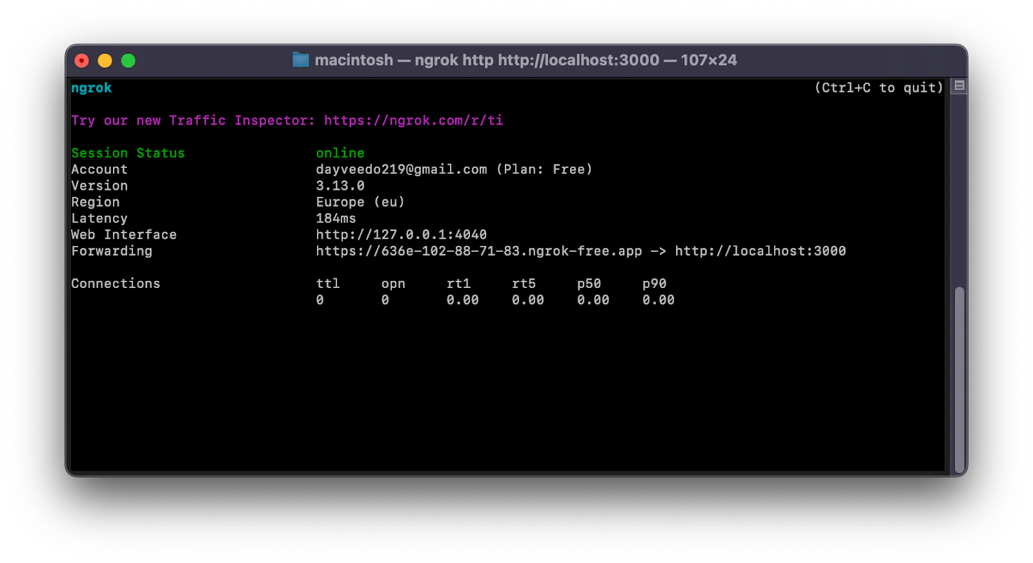This screenshot has width=1033, height=563.
Task: Click the "Account" label
Action: pyautogui.click(x=99, y=169)
